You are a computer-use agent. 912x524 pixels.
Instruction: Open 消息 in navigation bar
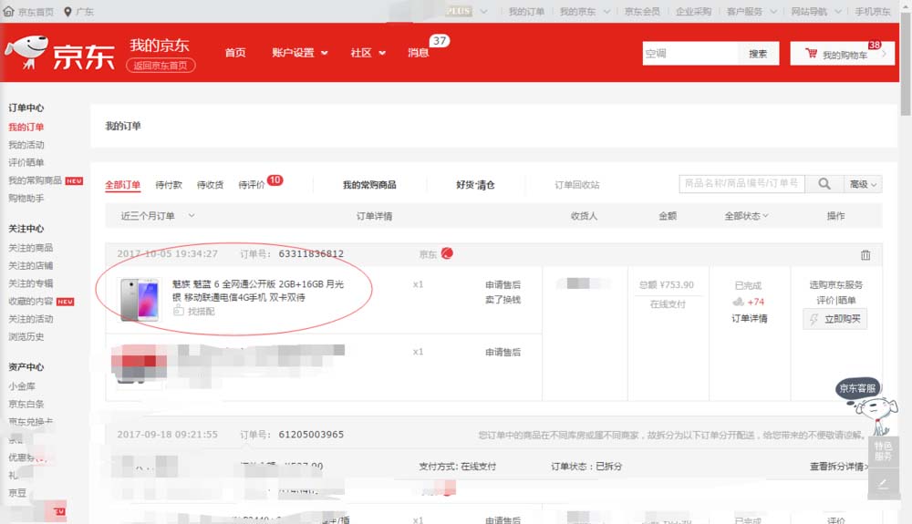point(418,53)
